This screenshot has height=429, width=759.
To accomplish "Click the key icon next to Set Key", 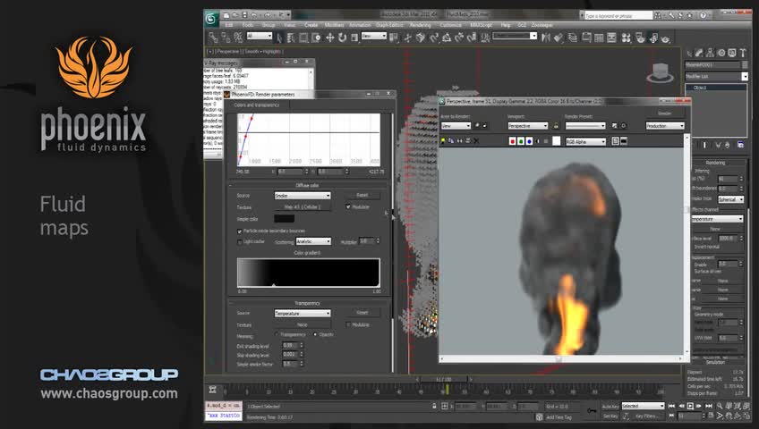I will pos(591,411).
